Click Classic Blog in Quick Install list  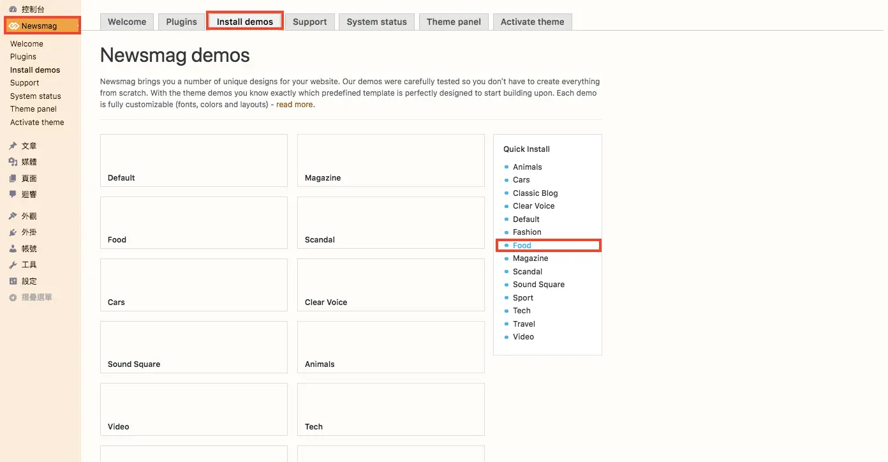pos(535,193)
